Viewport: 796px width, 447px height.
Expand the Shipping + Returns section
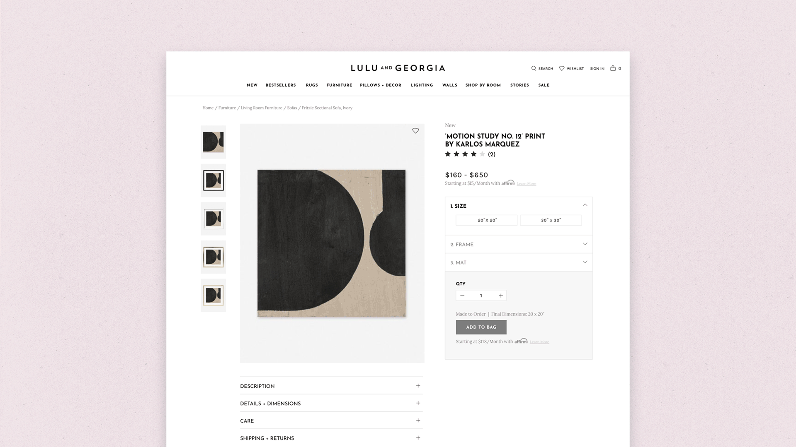pyautogui.click(x=331, y=438)
